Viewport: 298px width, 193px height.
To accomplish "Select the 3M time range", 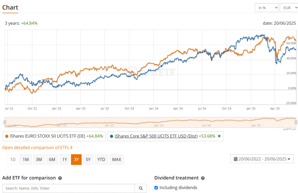I will pos(39,160).
